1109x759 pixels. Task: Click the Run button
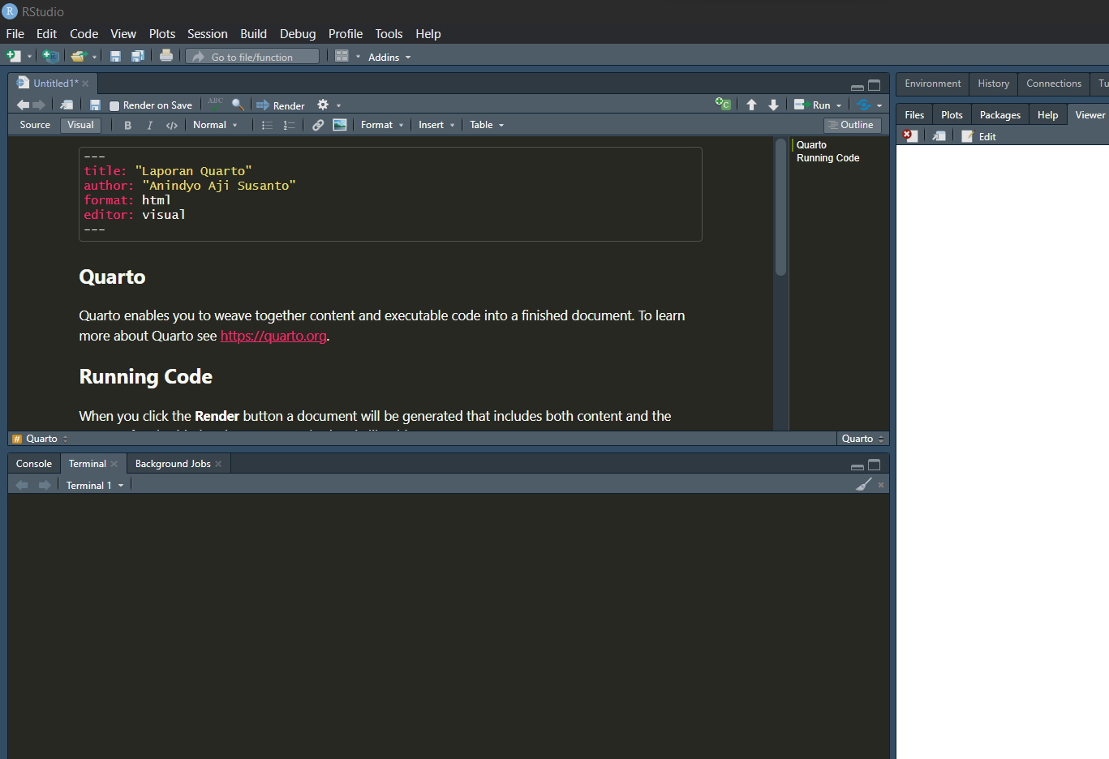coord(813,105)
